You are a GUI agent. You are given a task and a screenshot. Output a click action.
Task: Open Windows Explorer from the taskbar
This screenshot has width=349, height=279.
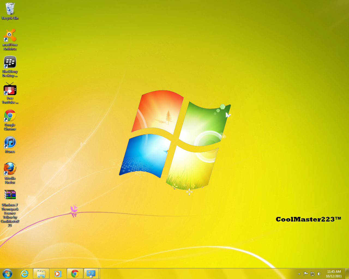pos(41,273)
